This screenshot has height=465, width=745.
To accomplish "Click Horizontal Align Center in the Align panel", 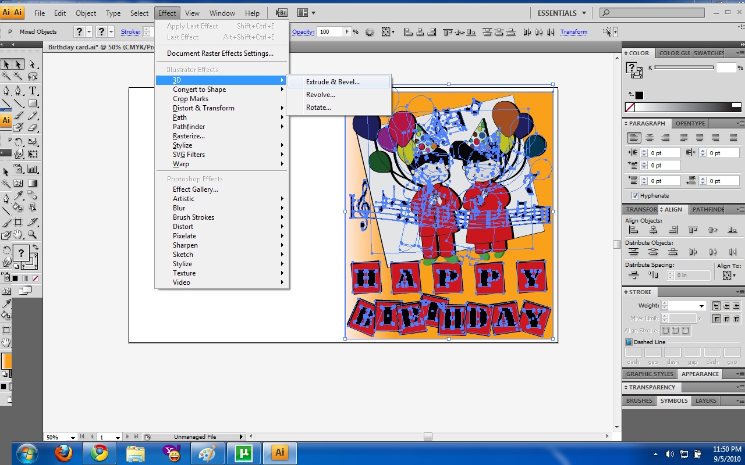I will [653, 230].
